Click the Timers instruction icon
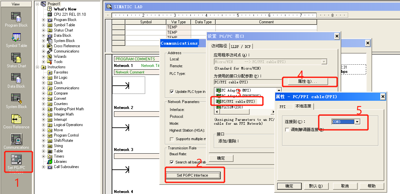Screen dimensions: 400x194 click(x=50, y=156)
